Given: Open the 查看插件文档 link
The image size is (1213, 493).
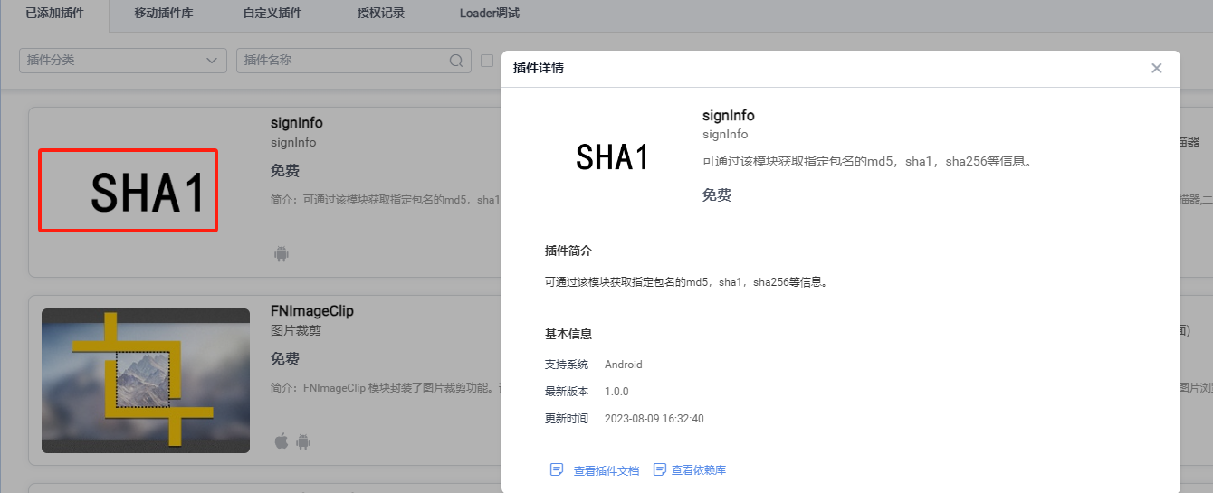Looking at the screenshot, I should 606,470.
